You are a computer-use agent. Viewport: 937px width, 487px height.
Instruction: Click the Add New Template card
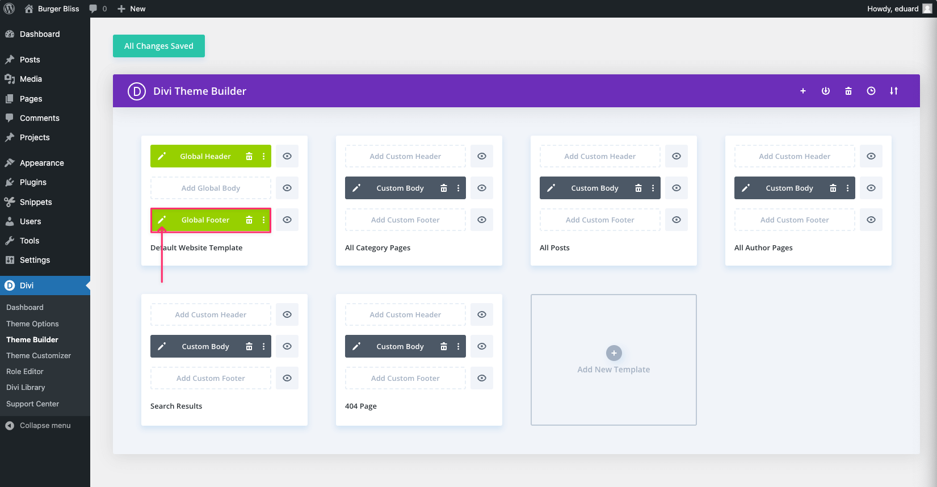click(614, 360)
